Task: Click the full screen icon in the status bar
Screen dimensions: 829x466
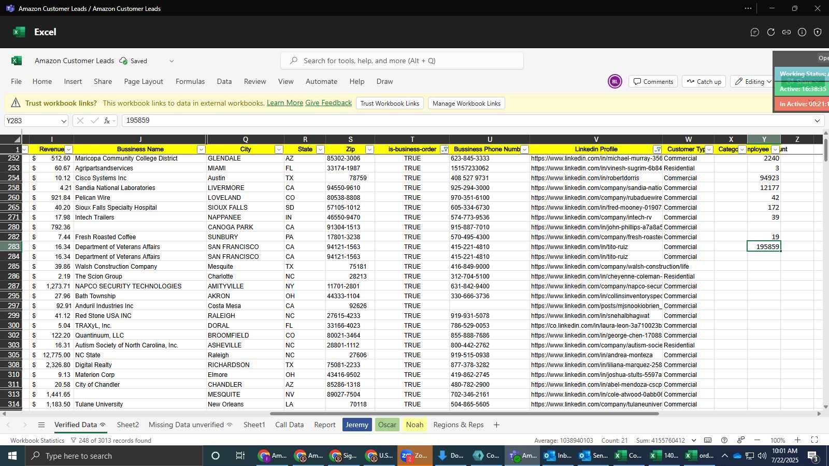Action: click(814, 440)
